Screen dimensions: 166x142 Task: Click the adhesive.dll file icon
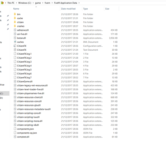[15, 30]
